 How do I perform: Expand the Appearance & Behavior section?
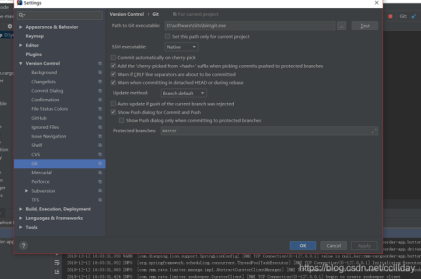(x=20, y=27)
